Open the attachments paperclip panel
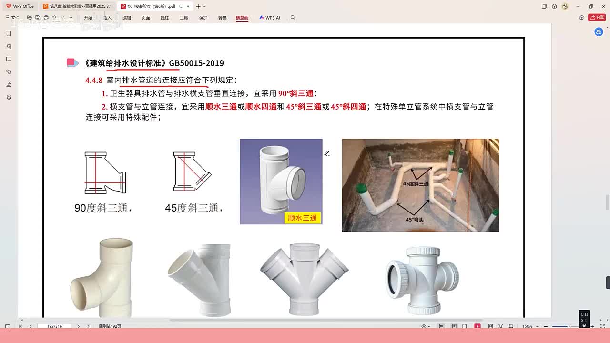This screenshot has width=610, height=343. coord(9,72)
